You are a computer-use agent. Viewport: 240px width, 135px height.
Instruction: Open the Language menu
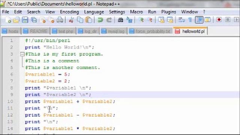click(94, 12)
